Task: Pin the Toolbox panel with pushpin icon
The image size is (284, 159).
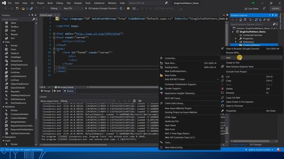Action: [32, 15]
